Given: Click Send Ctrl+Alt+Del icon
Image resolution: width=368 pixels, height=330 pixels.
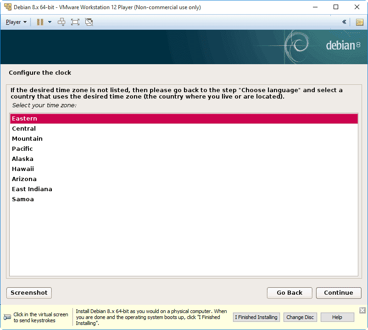Looking at the screenshot, I should (x=62, y=22).
